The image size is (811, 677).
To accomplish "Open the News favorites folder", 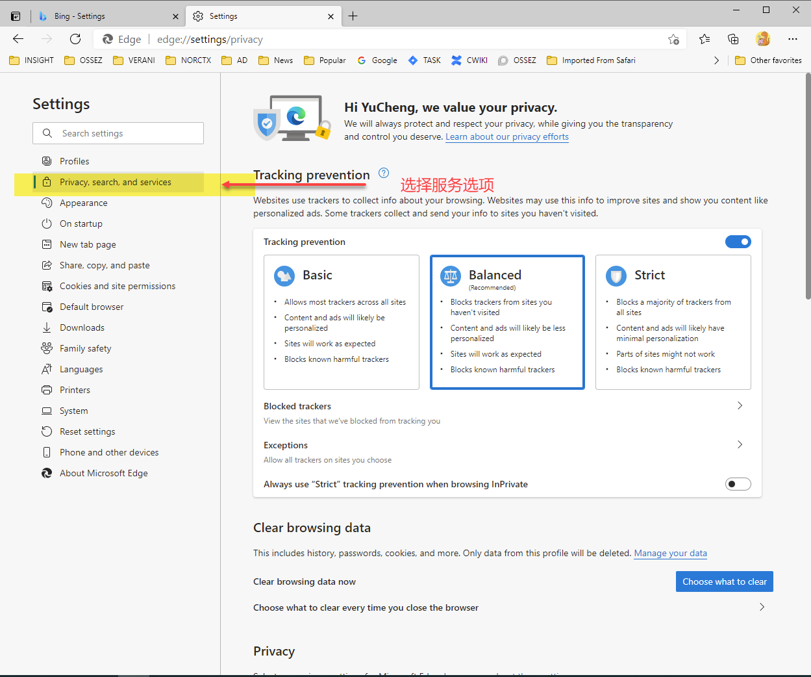I will coord(275,60).
